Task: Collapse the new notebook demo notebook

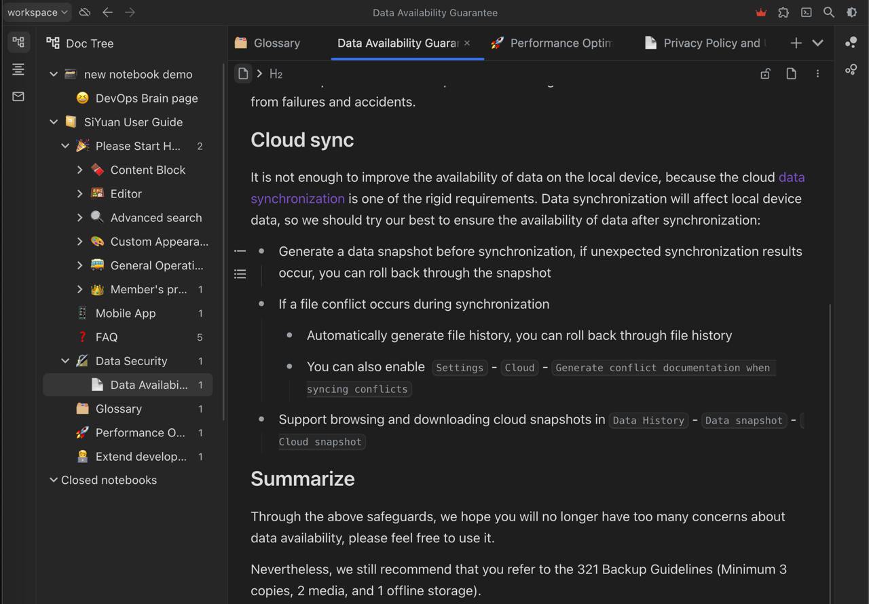Action: (x=54, y=74)
